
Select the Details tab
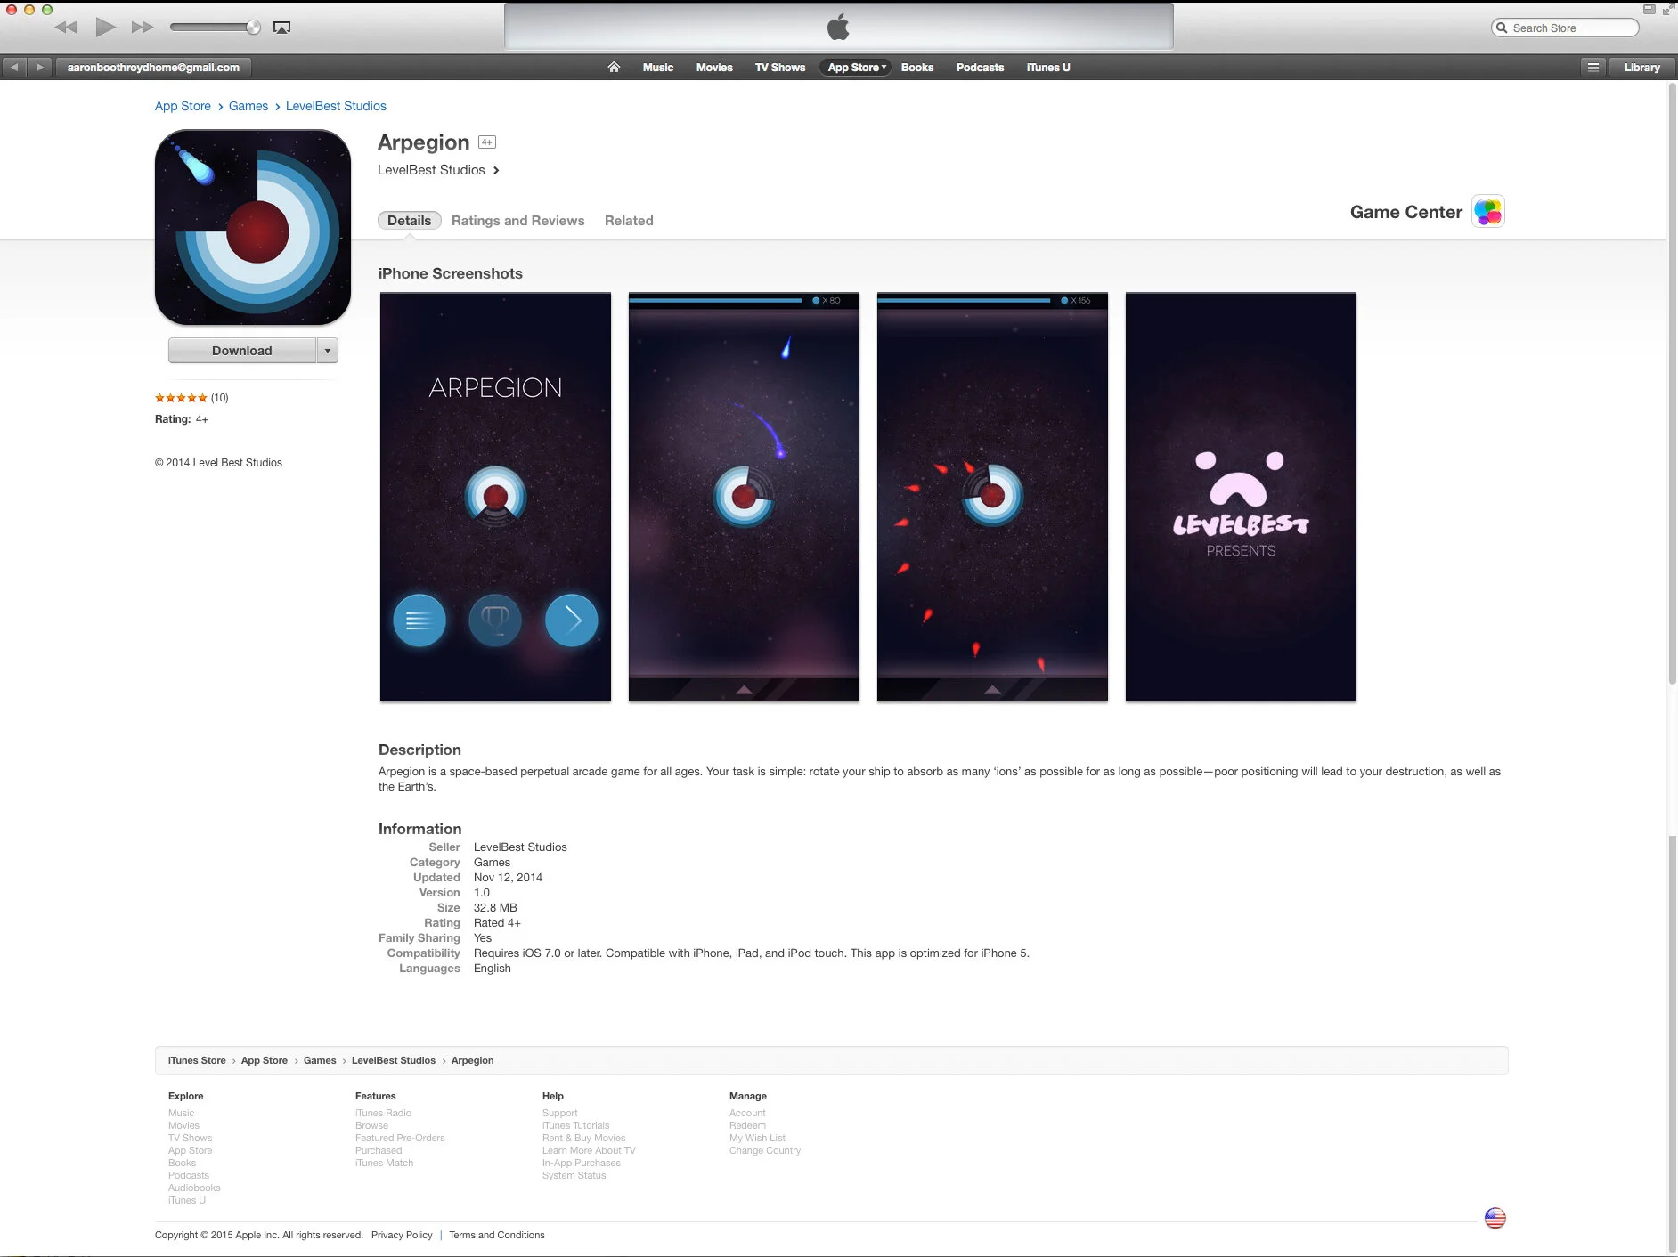coord(410,221)
